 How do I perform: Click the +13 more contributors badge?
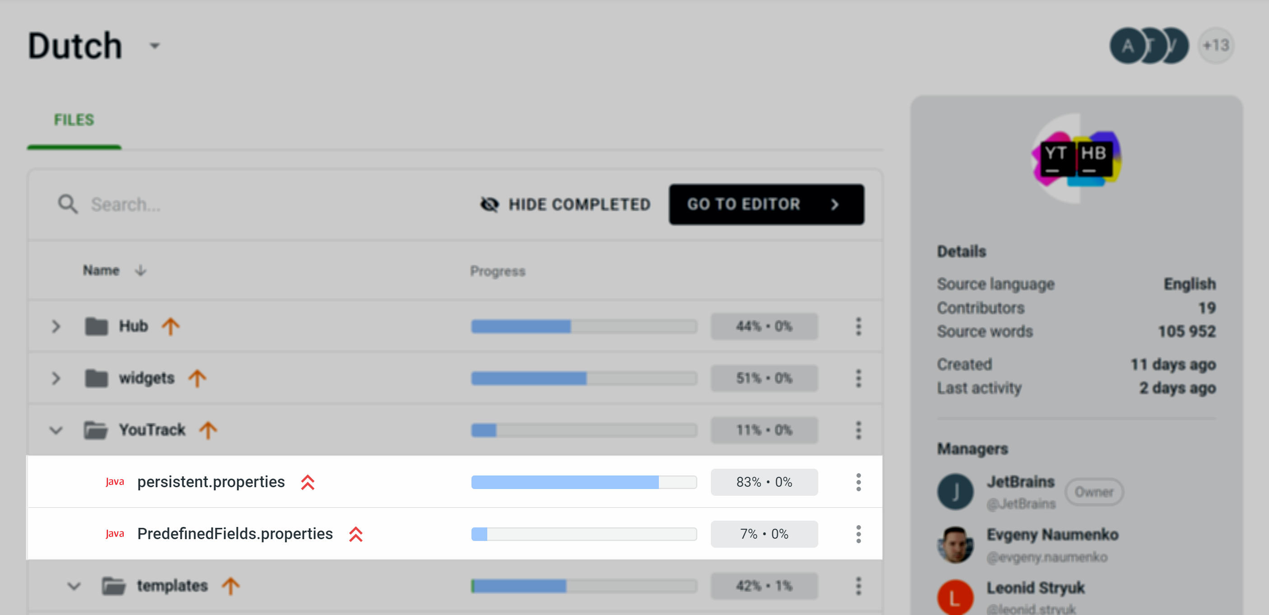point(1216,46)
